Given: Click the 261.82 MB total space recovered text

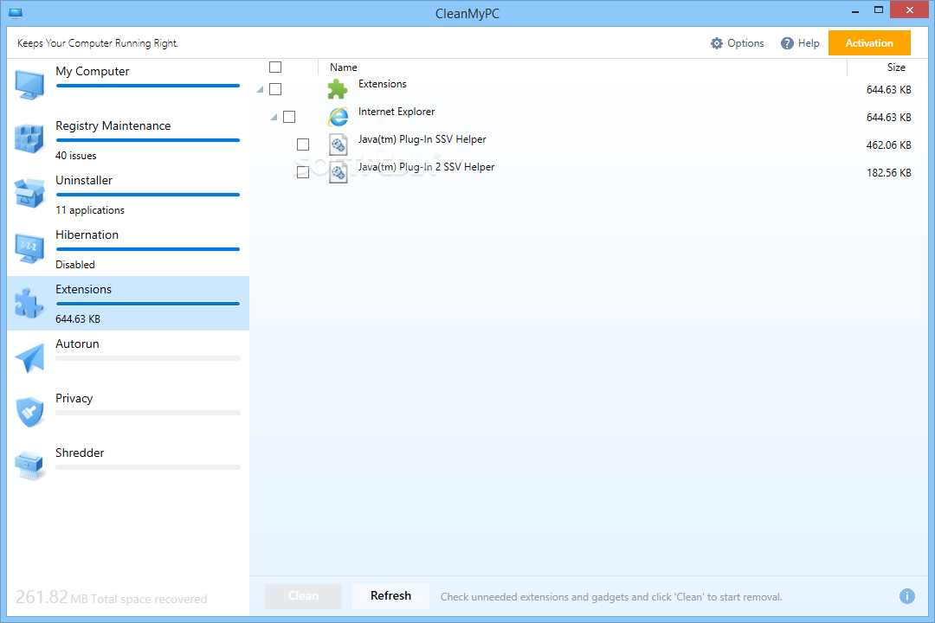Looking at the screenshot, I should tap(112, 597).
